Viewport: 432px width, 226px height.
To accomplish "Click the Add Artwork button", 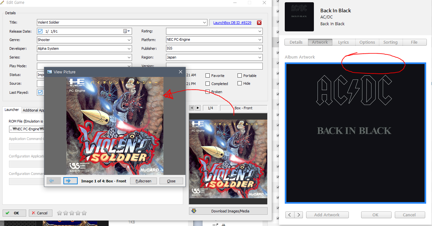I will [x=327, y=215].
